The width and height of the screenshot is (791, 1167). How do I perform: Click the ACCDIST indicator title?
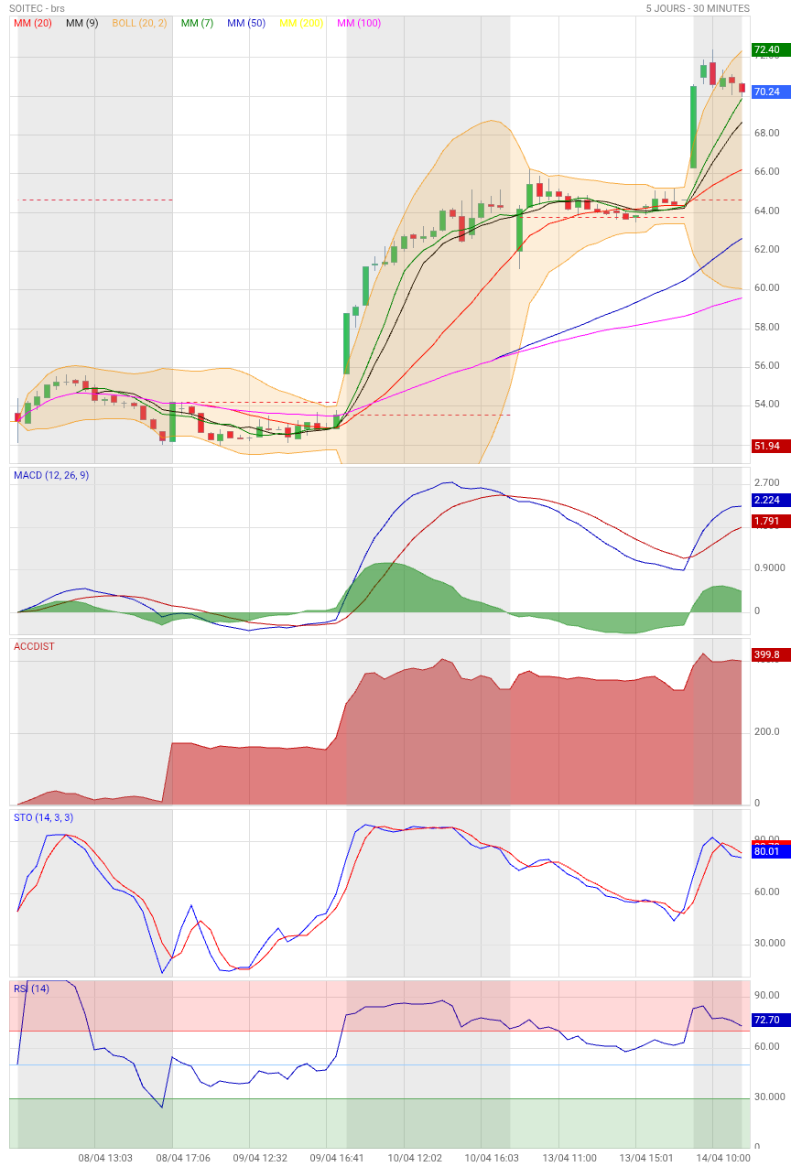tap(34, 646)
